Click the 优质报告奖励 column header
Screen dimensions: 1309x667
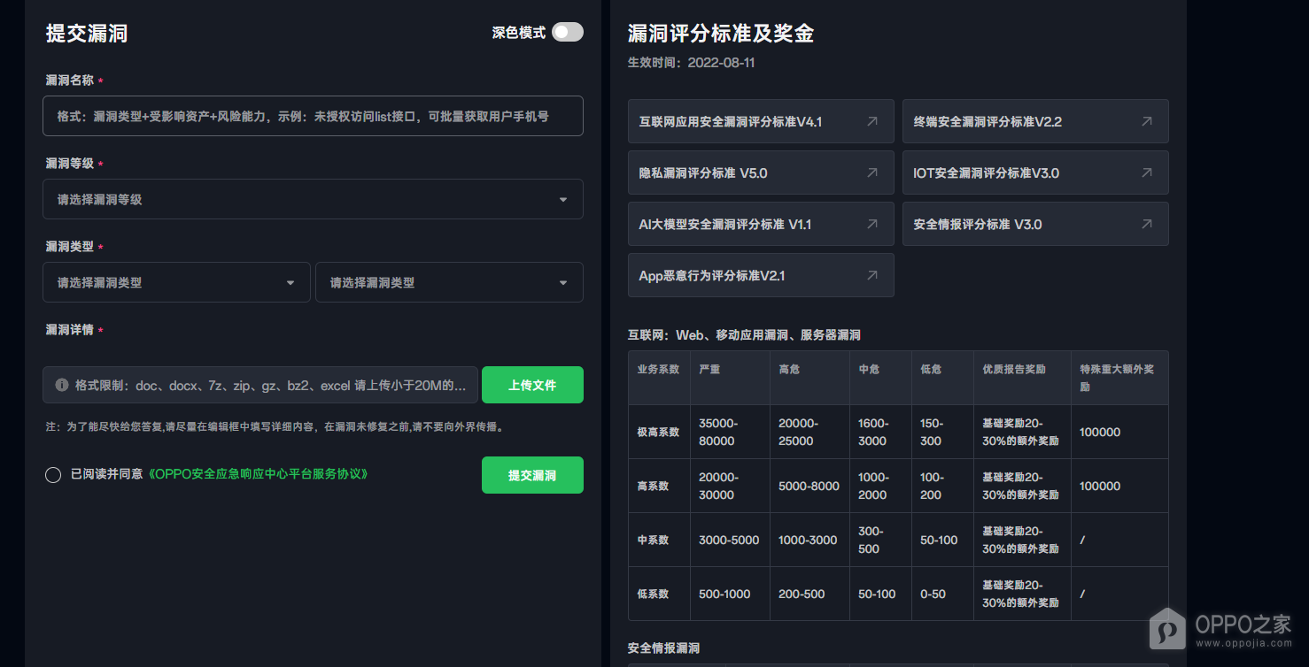(1022, 378)
